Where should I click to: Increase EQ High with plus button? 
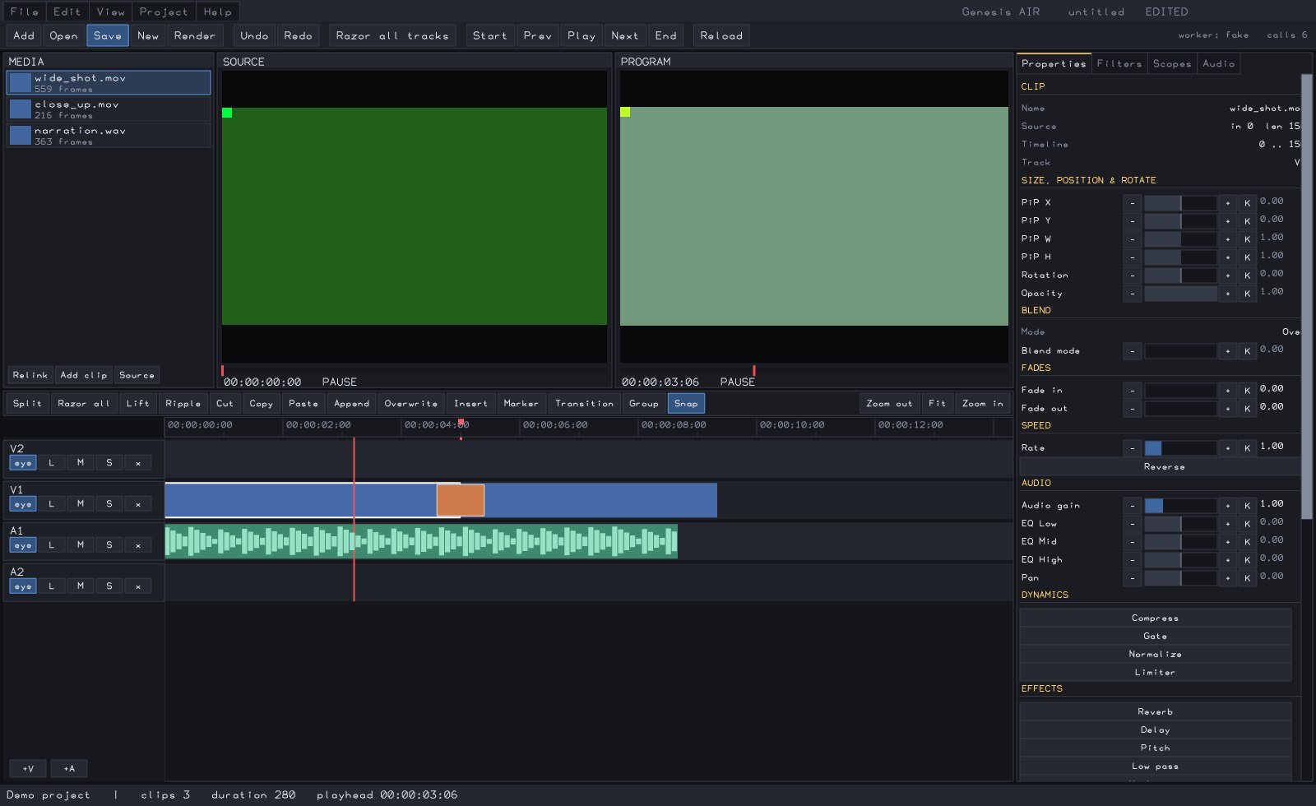[x=1228, y=560]
